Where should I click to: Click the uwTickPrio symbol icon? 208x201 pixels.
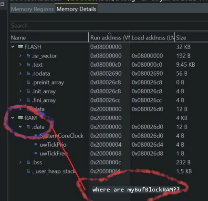36,144
